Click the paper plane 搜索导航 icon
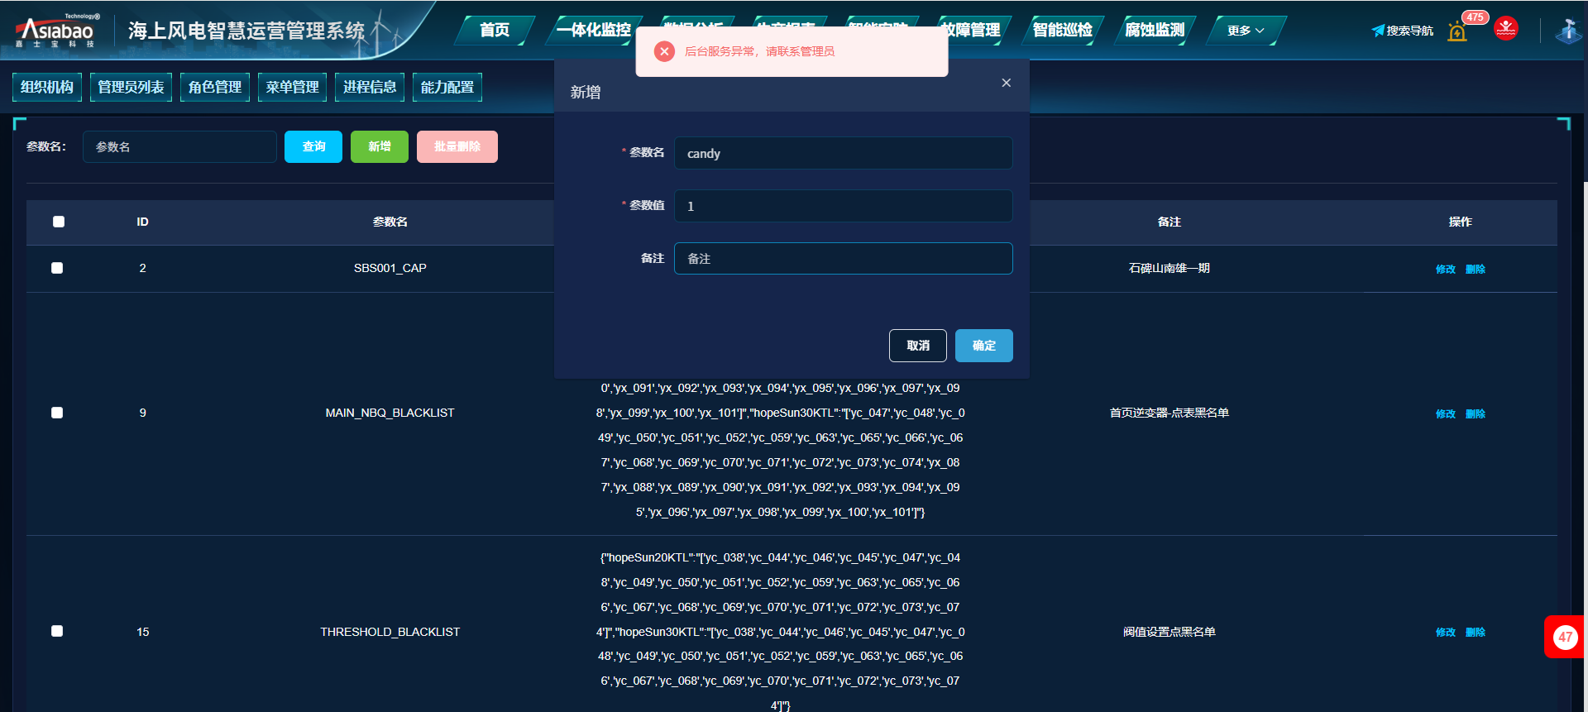 point(1378,31)
